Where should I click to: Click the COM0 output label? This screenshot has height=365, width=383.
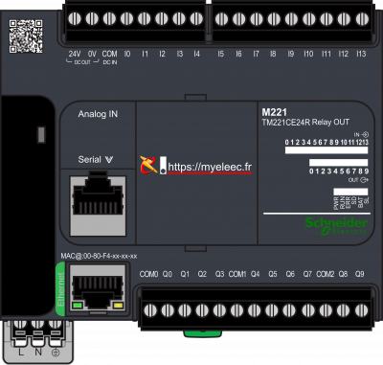coord(148,274)
